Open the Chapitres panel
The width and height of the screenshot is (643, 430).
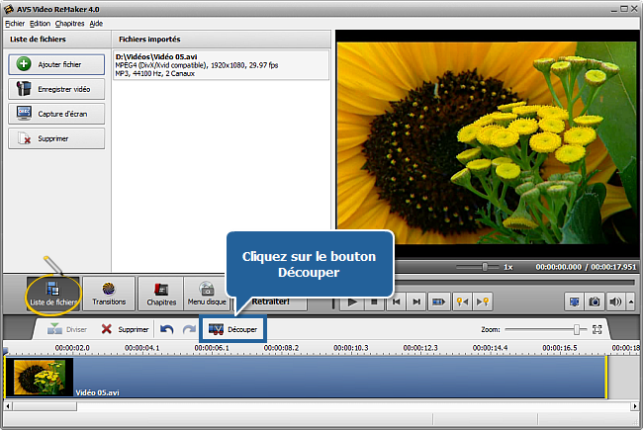point(161,294)
